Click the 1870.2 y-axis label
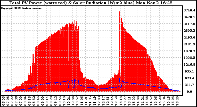This screenshot has height=107, width=197. [x=189, y=51]
